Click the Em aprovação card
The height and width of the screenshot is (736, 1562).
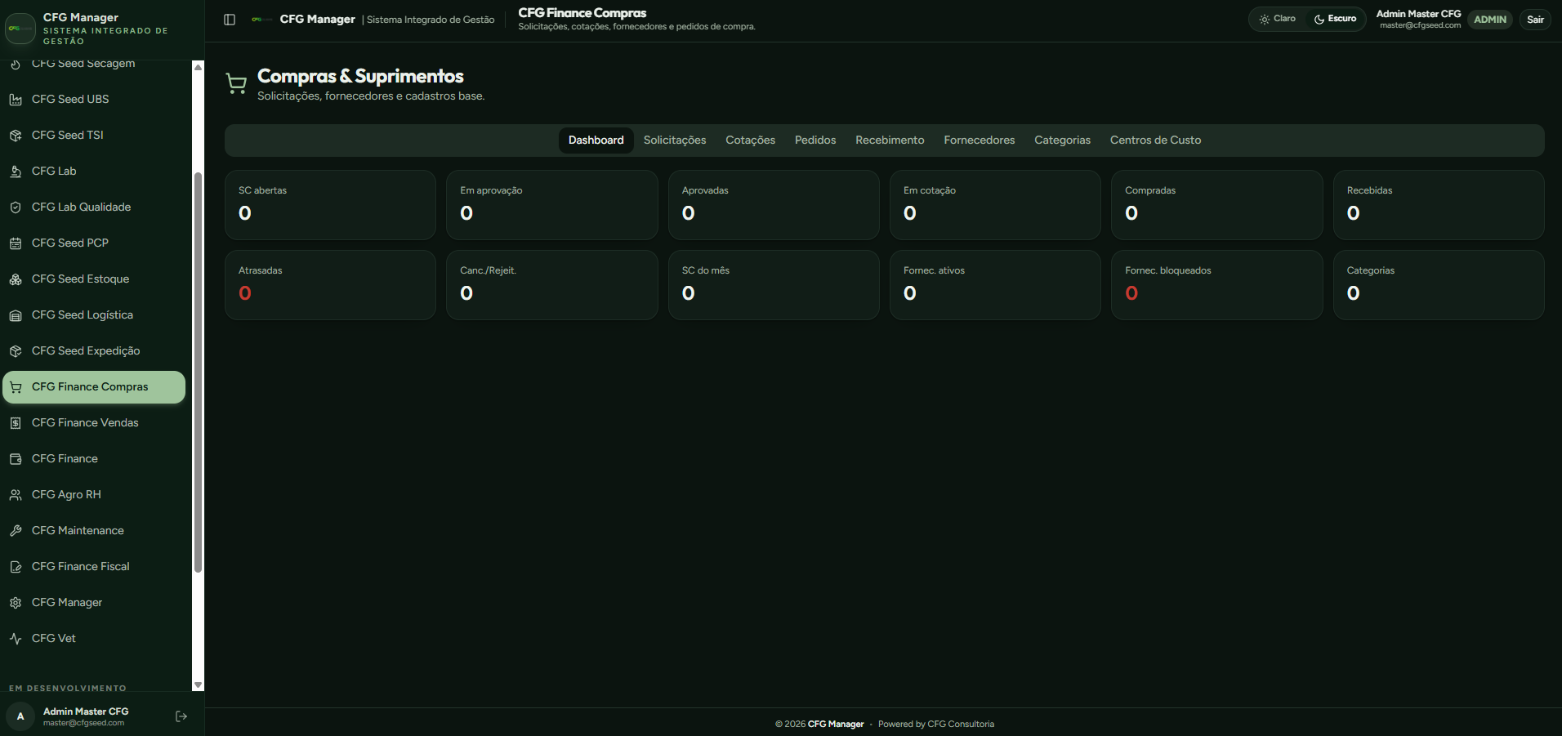click(551, 205)
